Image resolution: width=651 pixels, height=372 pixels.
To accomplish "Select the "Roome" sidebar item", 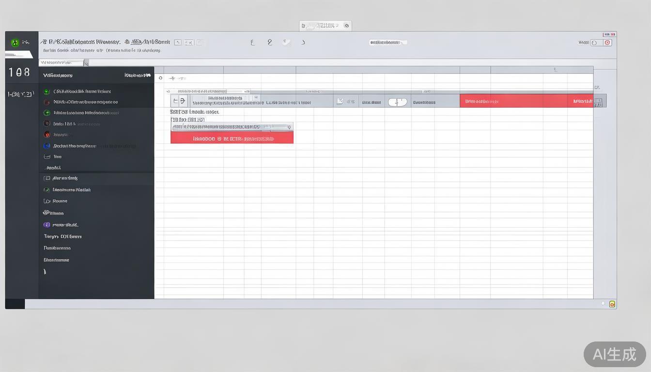I will [x=60, y=201].
